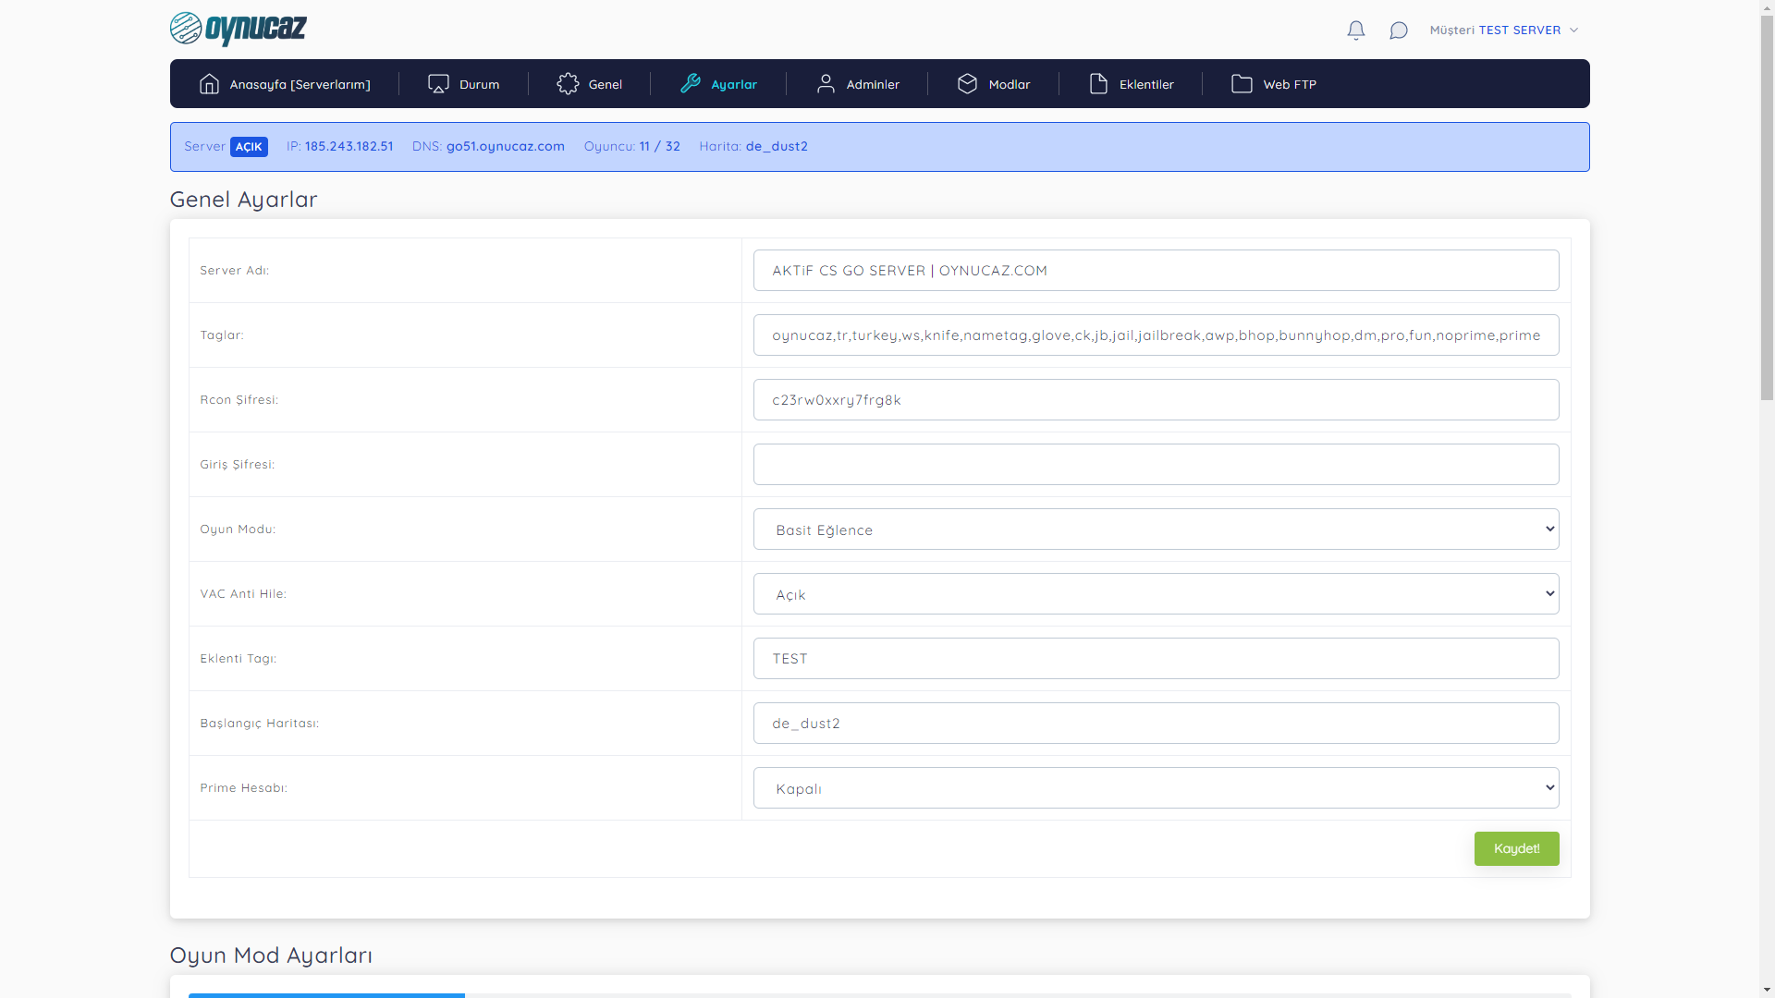Click the Eklentiler document icon
The width and height of the screenshot is (1775, 998).
pyautogui.click(x=1098, y=84)
